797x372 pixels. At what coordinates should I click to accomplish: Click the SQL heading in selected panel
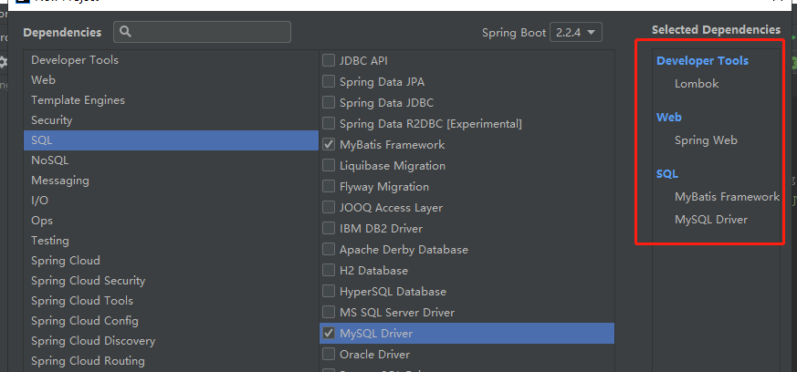pyautogui.click(x=666, y=174)
